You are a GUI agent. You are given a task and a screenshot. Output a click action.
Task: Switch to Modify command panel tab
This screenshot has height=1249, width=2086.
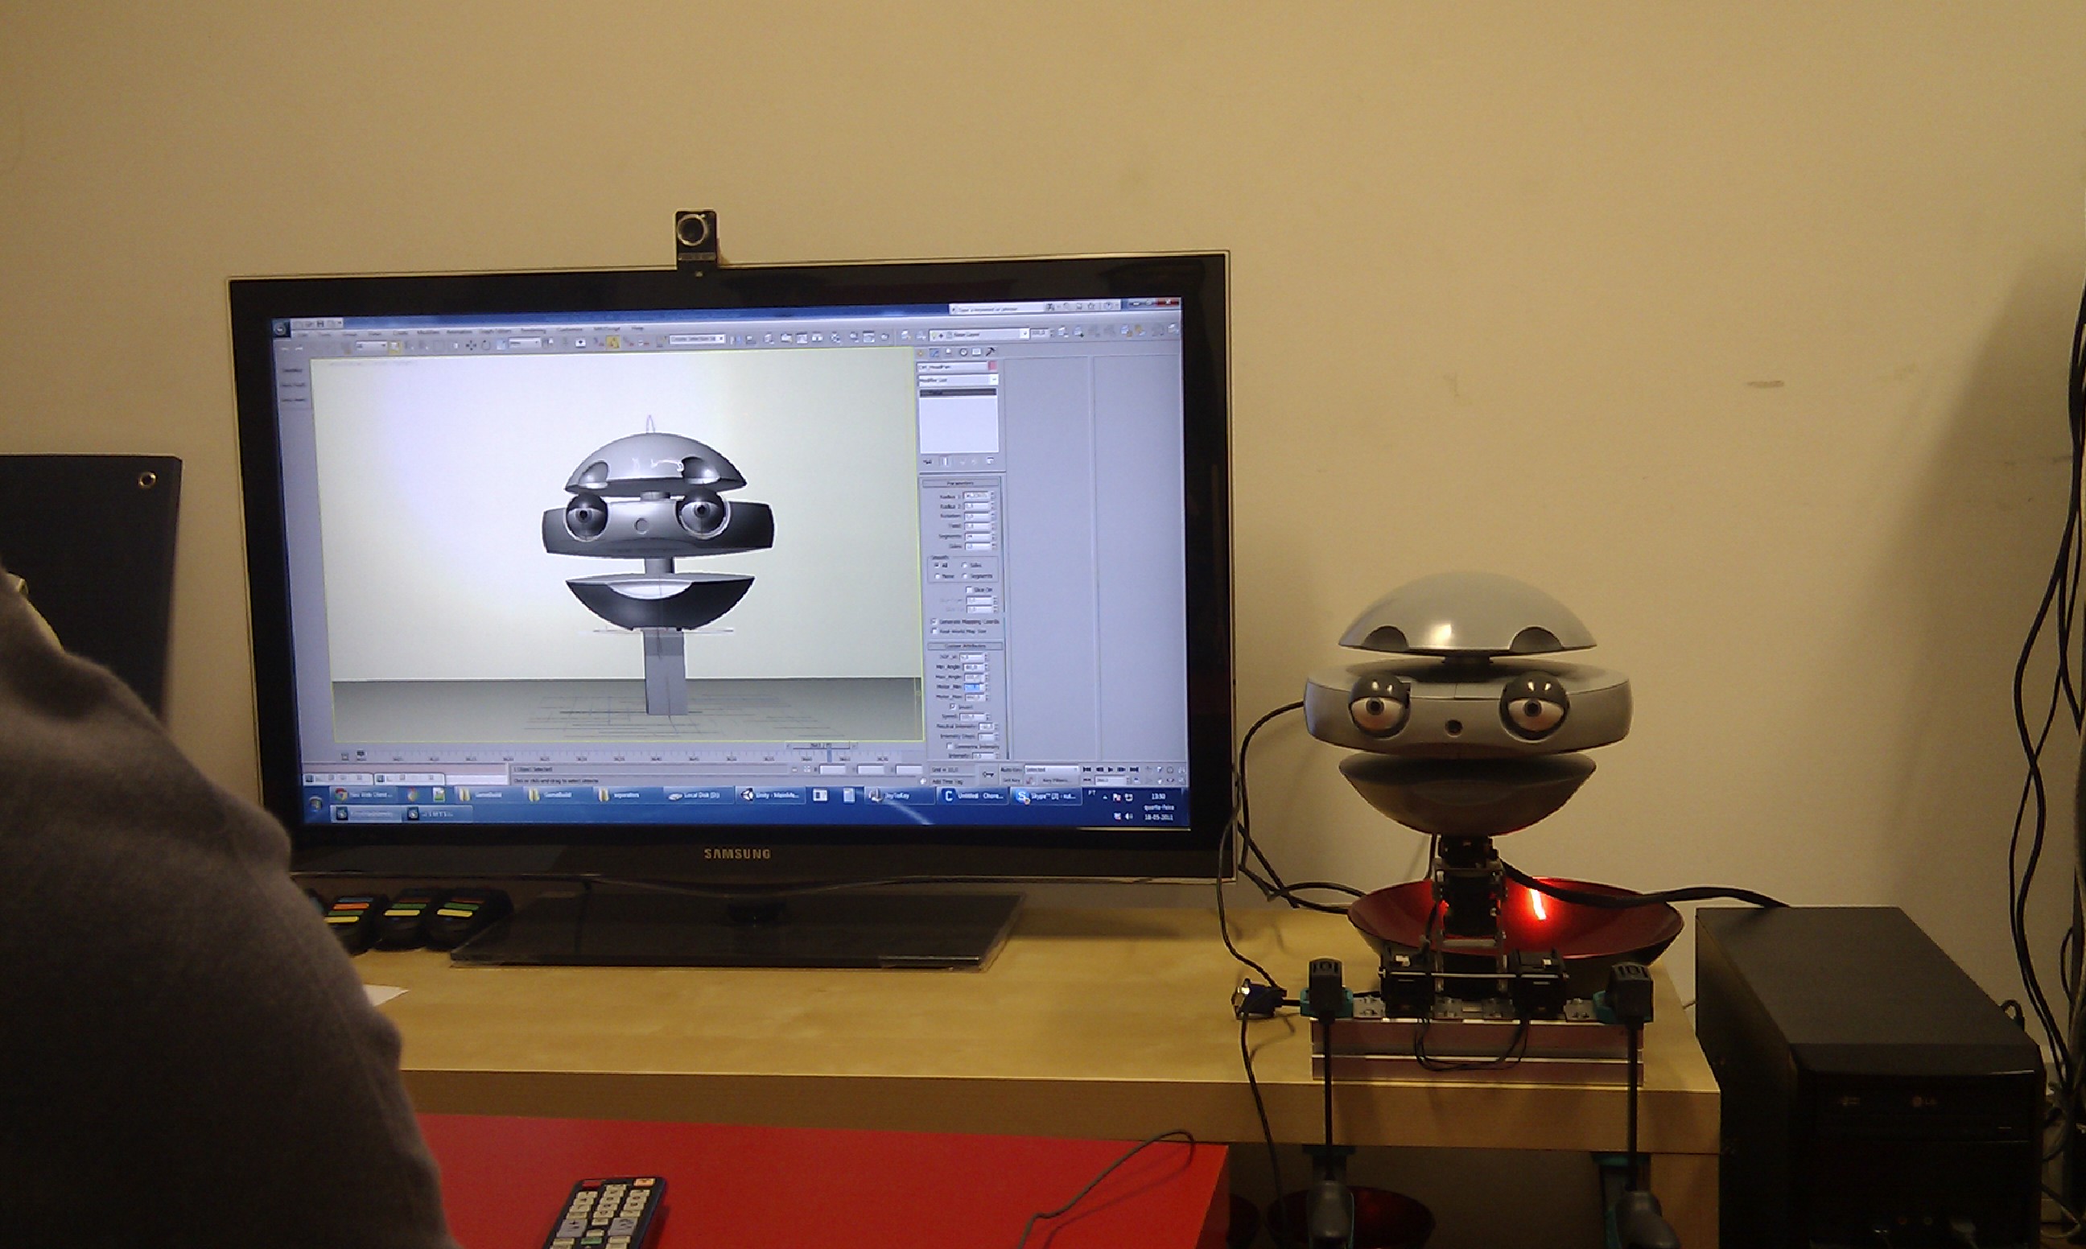(934, 352)
